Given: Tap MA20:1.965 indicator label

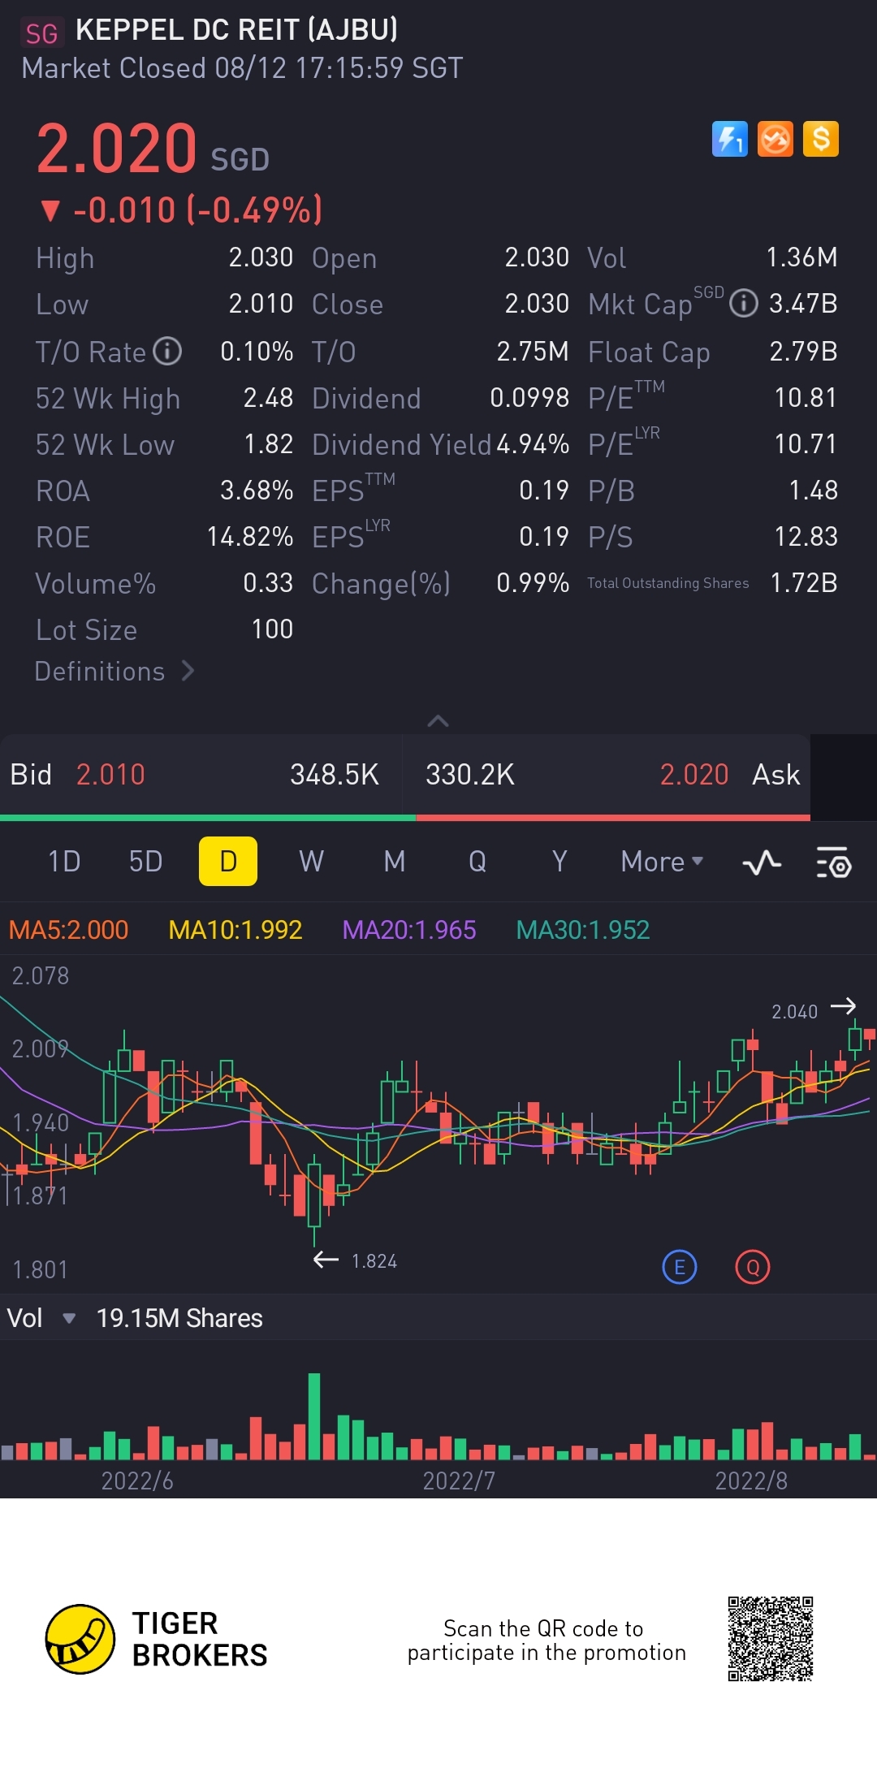Looking at the screenshot, I should point(409,930).
